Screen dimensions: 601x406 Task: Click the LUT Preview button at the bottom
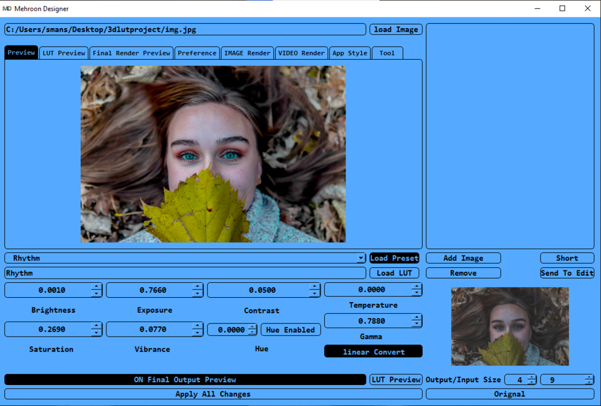pos(396,380)
